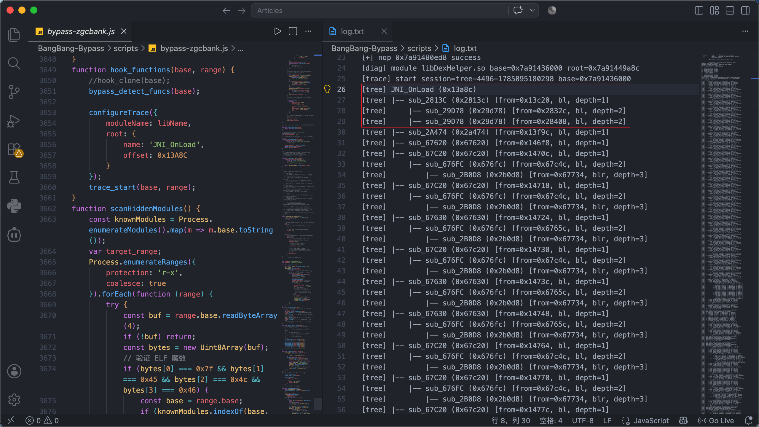
Task: Click line 25 trace start session entry
Action: [496, 79]
